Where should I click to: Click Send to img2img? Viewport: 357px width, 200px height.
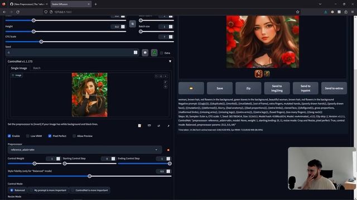[x=277, y=88]
